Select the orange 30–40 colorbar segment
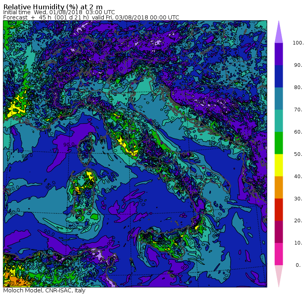The image size is (307, 296). click(x=279, y=187)
